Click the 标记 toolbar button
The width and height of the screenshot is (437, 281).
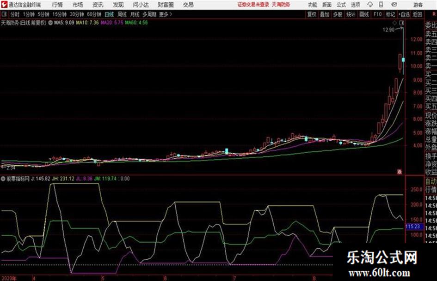click(390, 14)
